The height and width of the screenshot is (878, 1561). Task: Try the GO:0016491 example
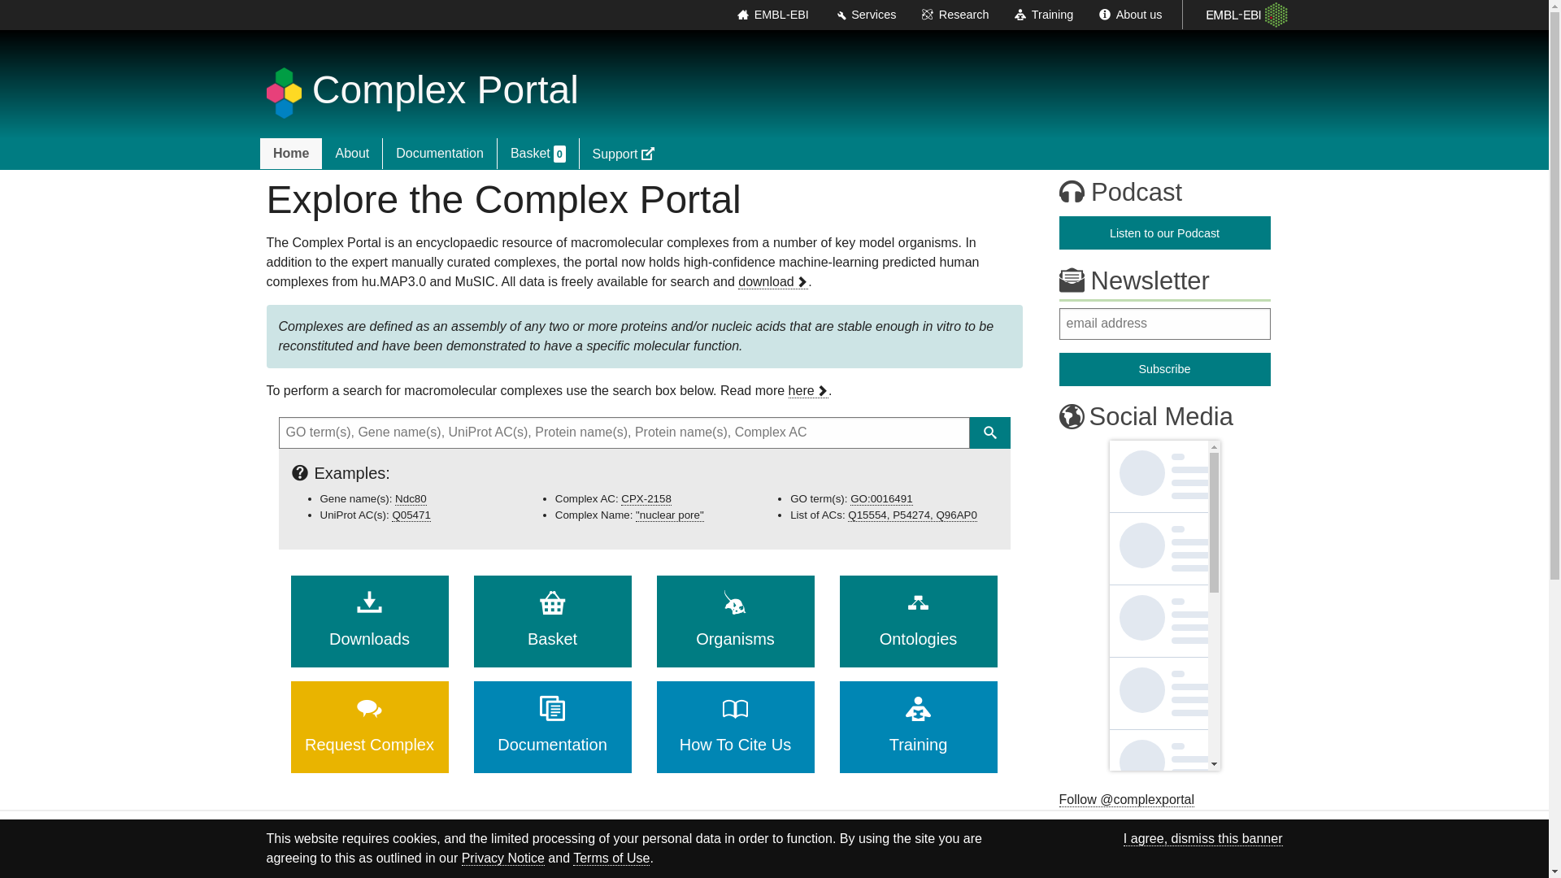881,499
